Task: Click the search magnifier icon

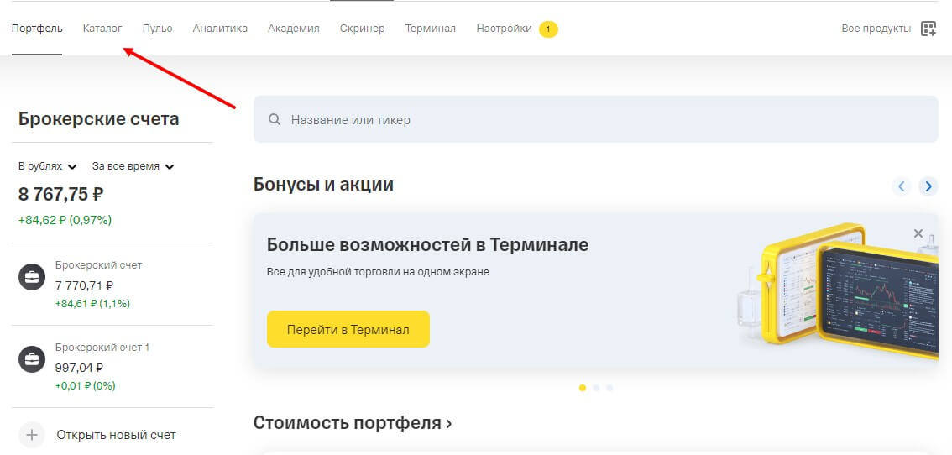Action: coord(274,120)
